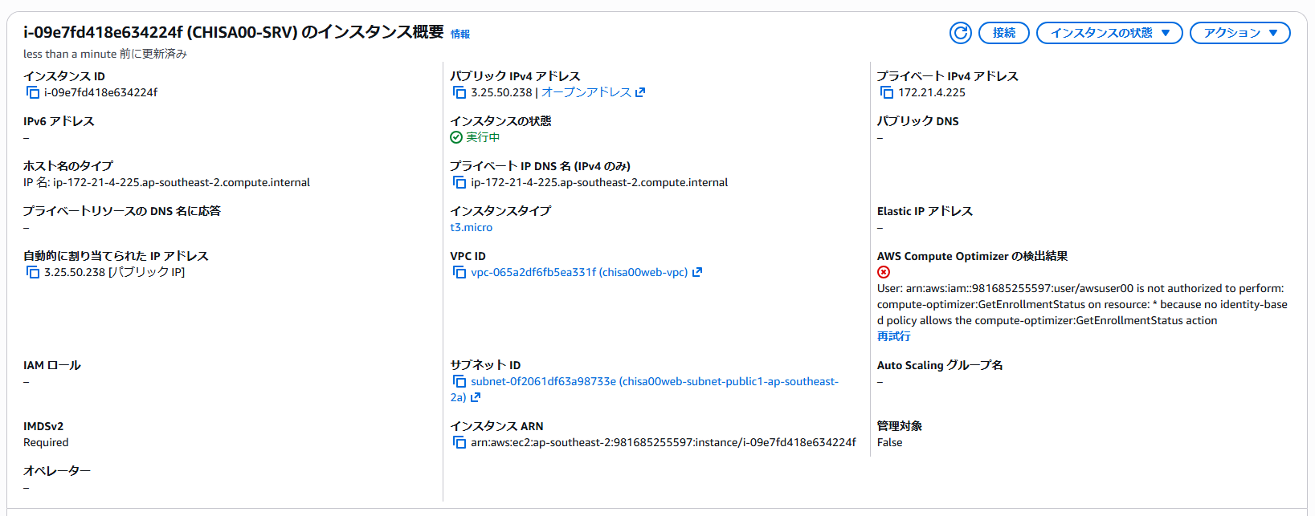The image size is (1315, 516).
Task: Click the external link icon beside the VPC ID
Action: click(697, 272)
